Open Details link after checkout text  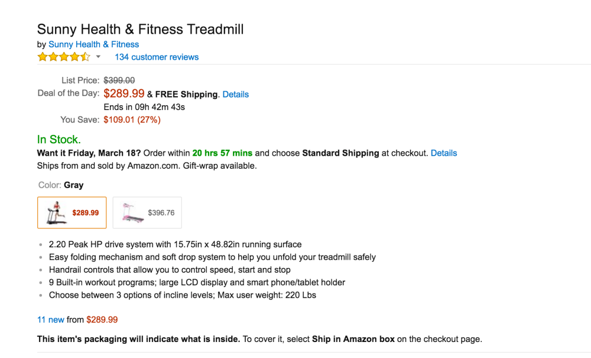click(x=444, y=153)
